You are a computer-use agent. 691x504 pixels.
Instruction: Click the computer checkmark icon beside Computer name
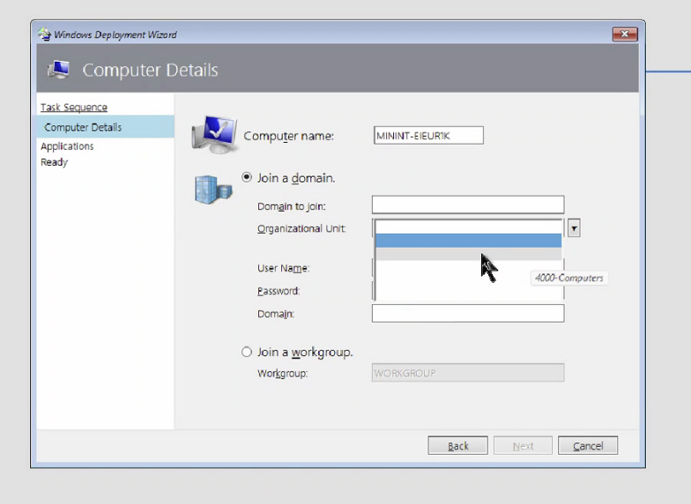tap(215, 134)
